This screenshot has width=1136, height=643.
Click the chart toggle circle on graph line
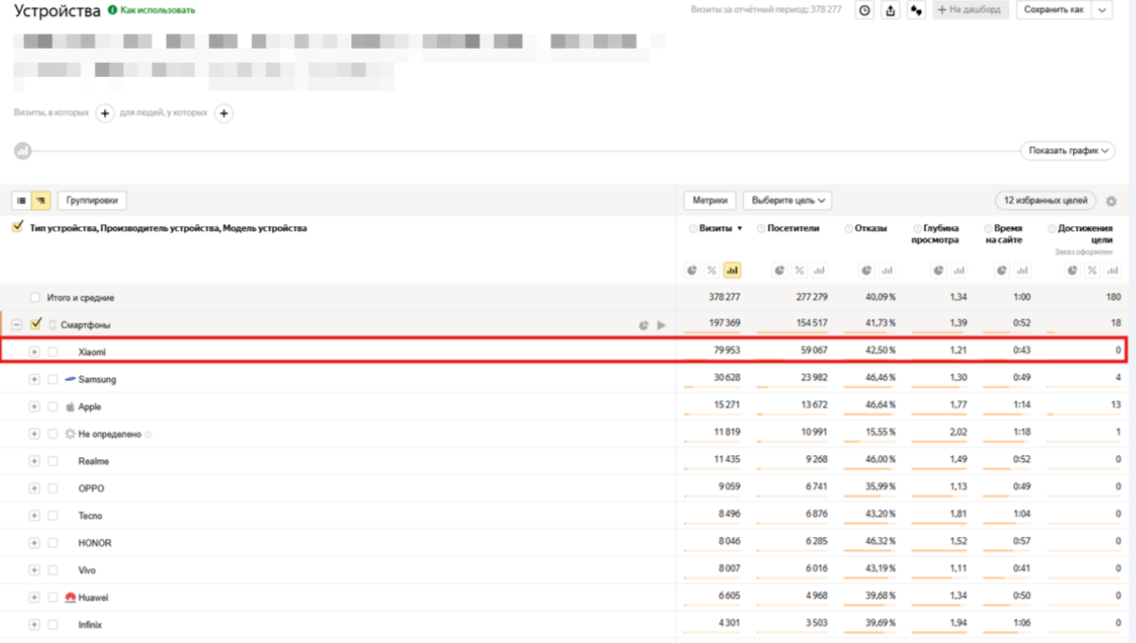pyautogui.click(x=23, y=150)
